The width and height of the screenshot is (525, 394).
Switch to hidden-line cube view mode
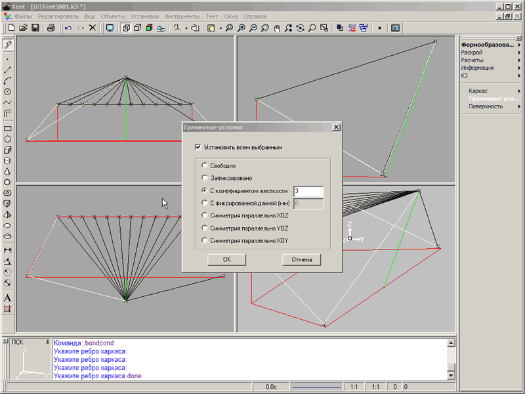pyautogui.click(x=138, y=28)
